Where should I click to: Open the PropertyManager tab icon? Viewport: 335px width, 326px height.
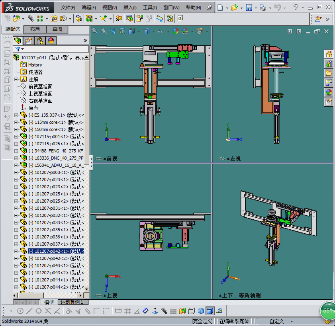(x=29, y=41)
